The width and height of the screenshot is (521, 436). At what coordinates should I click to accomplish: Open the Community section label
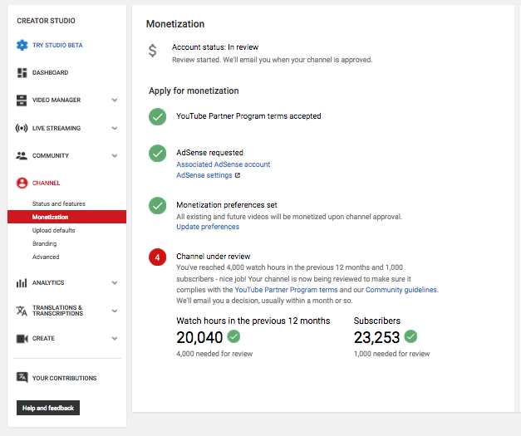pos(51,156)
